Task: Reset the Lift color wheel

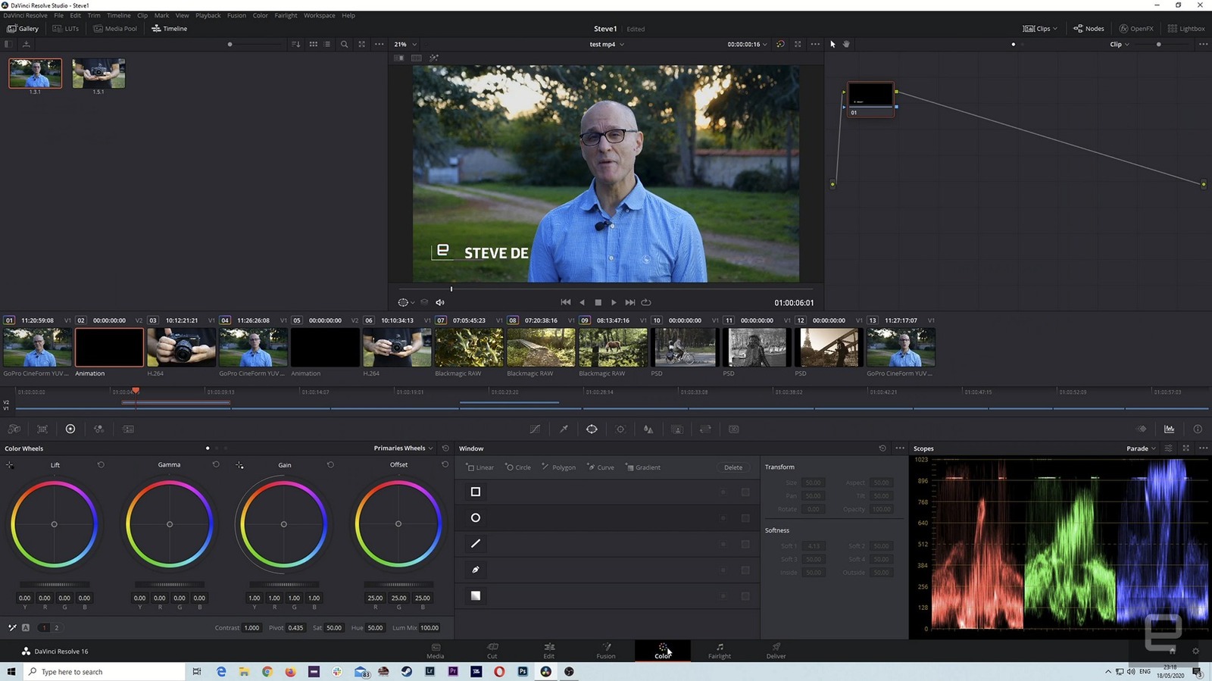Action: tap(101, 465)
